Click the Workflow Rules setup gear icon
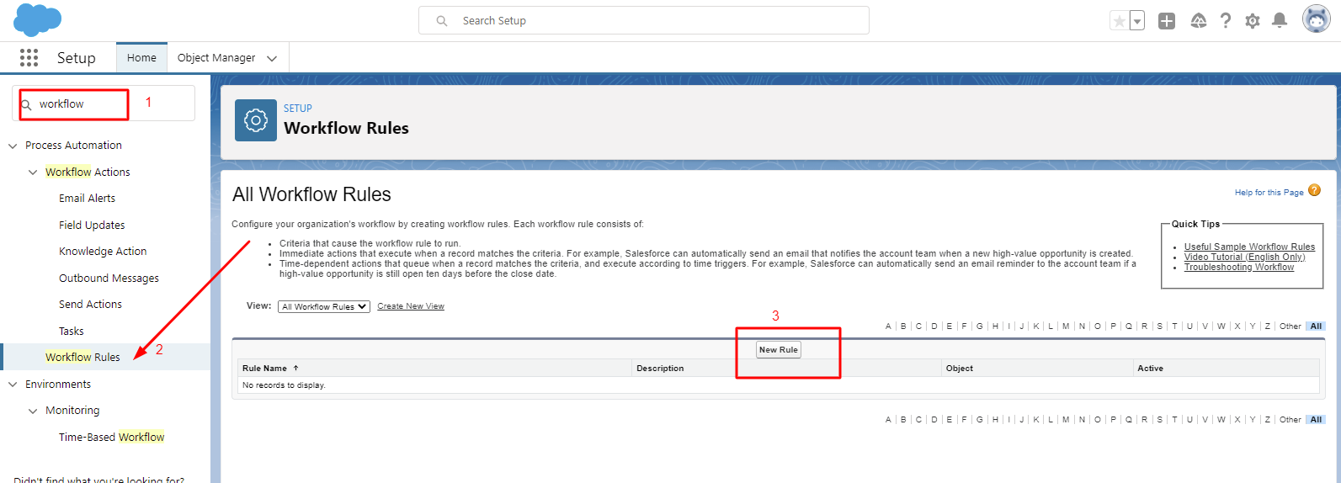The image size is (1341, 483). [x=256, y=120]
